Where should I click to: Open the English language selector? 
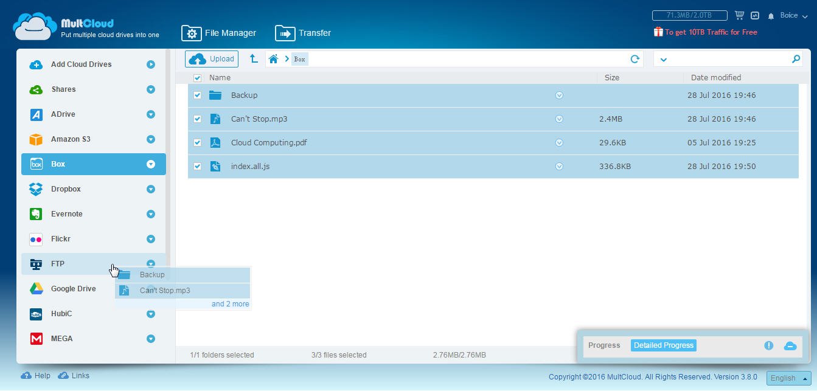pos(788,378)
